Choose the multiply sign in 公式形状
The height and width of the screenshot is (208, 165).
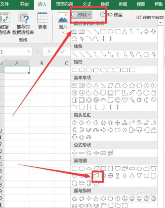click(89, 153)
